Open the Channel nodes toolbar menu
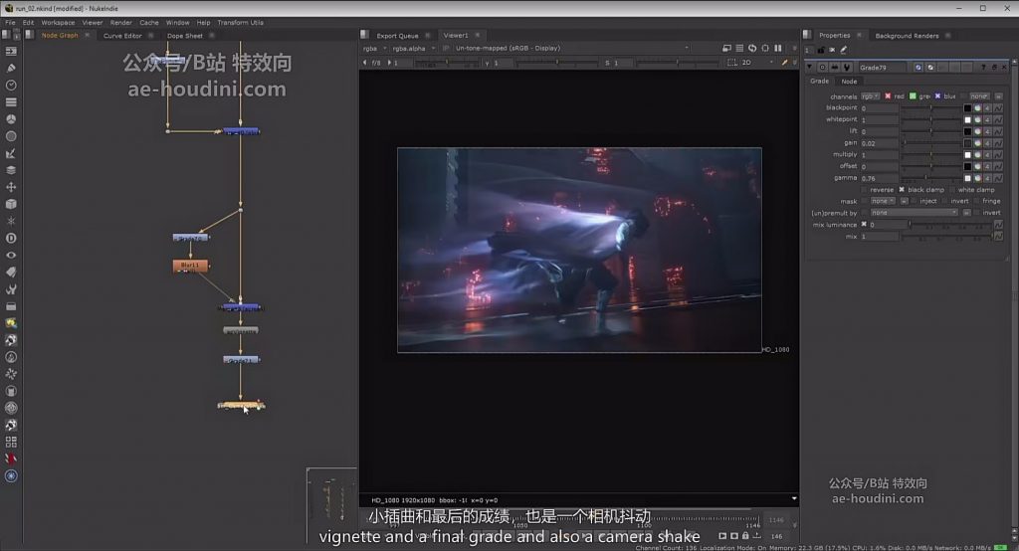 [x=11, y=102]
